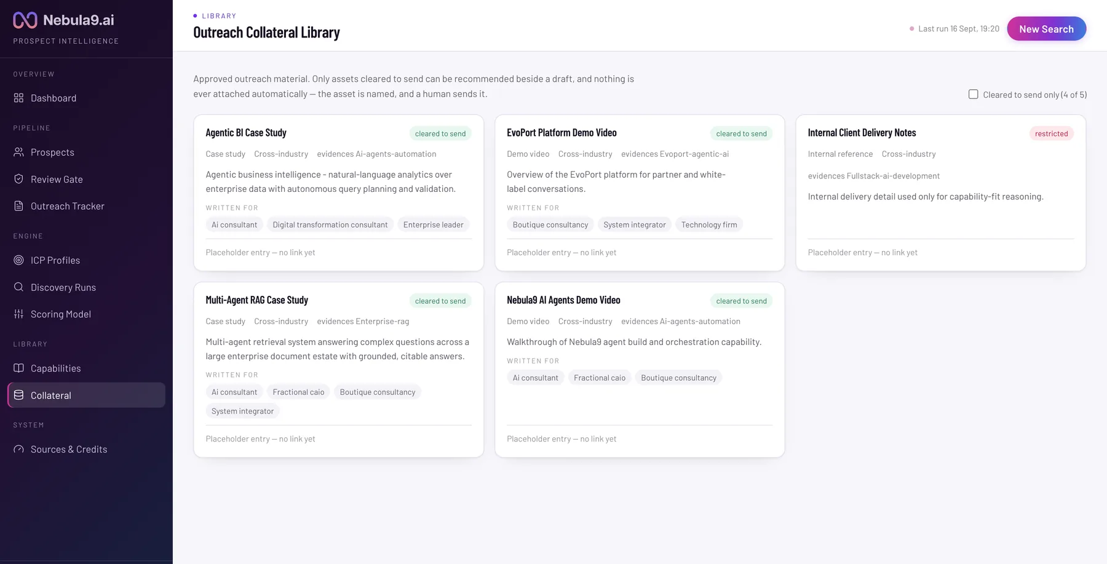The image size is (1107, 564).
Task: Click the Scoring Model sliders icon
Action: [x=19, y=314]
